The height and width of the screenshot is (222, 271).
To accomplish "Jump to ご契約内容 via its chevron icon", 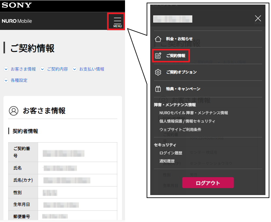I will tap(42, 69).
